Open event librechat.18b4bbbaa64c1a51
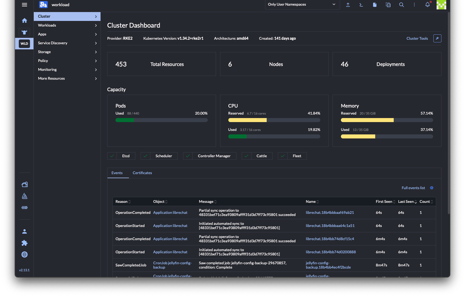Screen dimensions: 465x297 tap(330, 226)
